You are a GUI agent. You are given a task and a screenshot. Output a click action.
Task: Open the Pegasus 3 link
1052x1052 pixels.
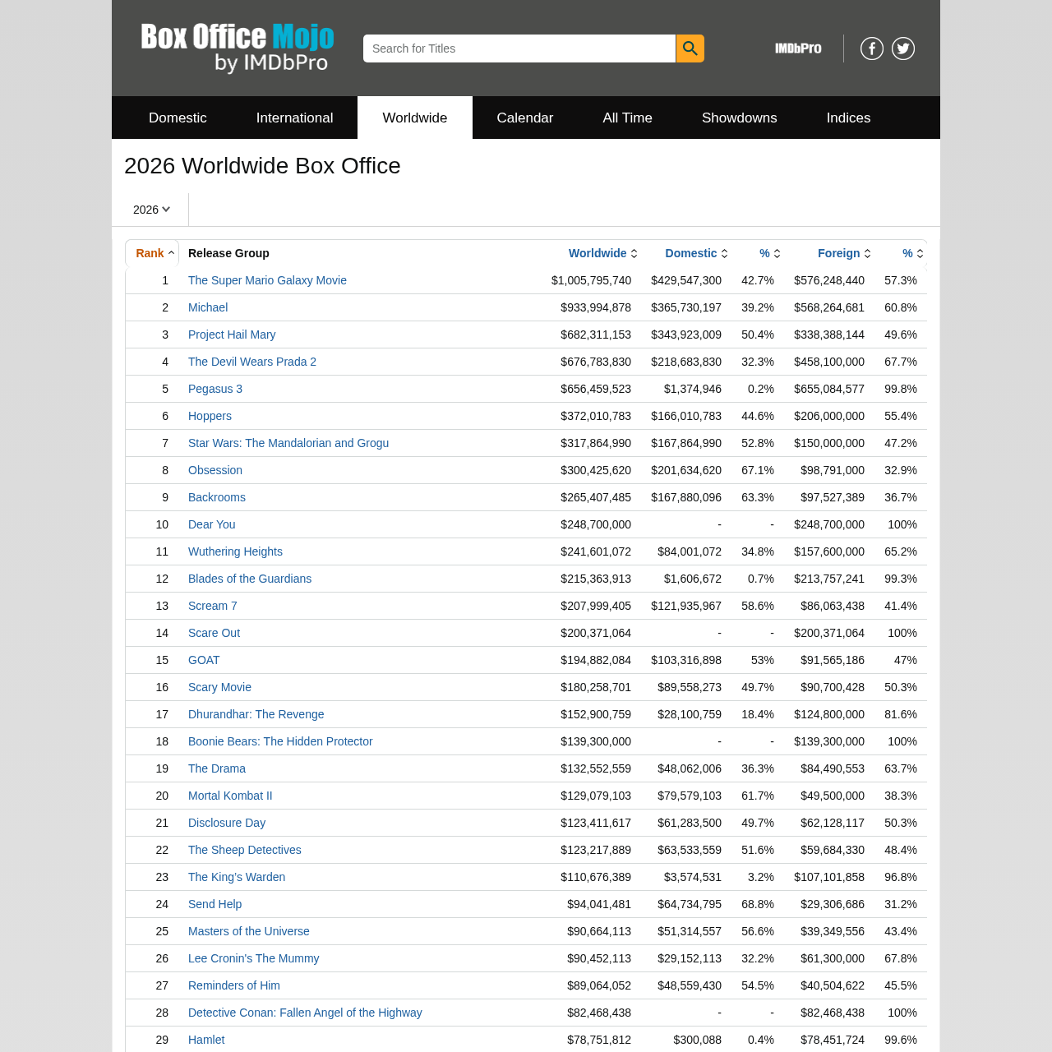[x=215, y=389]
